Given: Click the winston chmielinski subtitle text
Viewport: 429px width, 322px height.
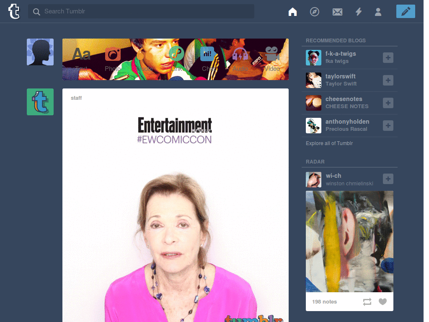Looking at the screenshot, I should (349, 184).
